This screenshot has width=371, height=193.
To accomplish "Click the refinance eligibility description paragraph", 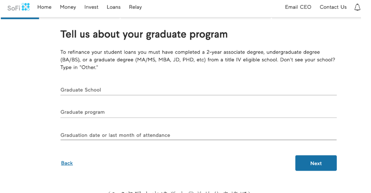I will (198, 59).
